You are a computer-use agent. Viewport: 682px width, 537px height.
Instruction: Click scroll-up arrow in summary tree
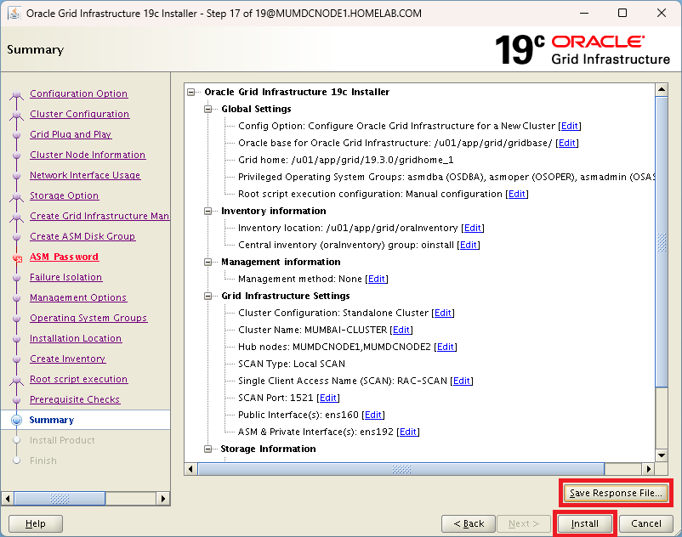tap(662, 90)
